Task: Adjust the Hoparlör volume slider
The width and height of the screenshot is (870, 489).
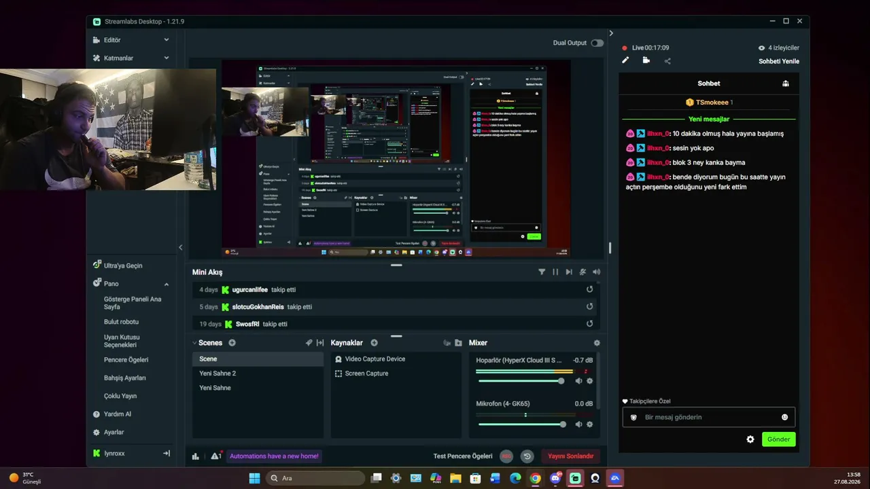Action: (521, 381)
